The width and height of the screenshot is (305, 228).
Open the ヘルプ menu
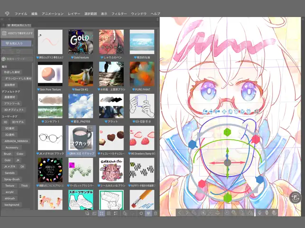[155, 14]
